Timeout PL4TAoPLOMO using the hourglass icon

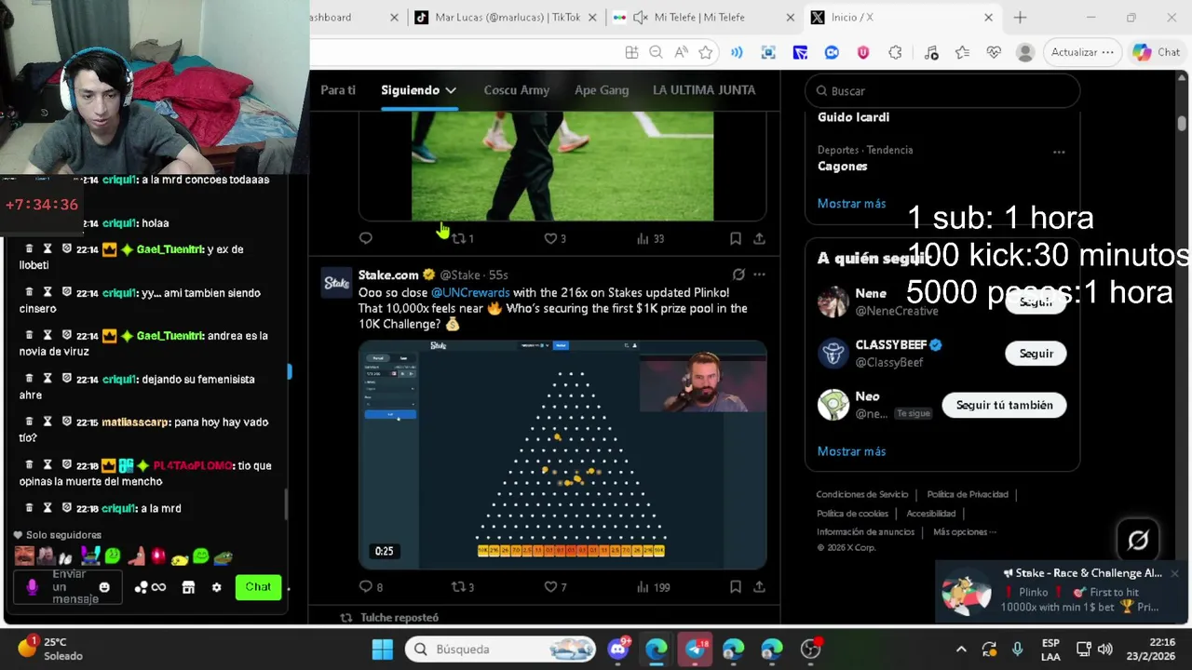[47, 464]
